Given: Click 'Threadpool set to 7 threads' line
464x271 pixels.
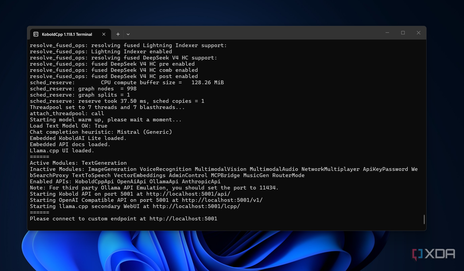Looking at the screenshot, I should coord(107,107).
